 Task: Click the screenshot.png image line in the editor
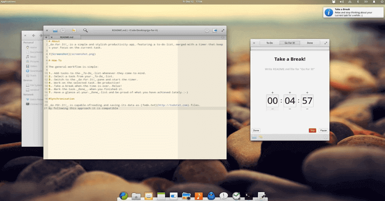pos(72,54)
